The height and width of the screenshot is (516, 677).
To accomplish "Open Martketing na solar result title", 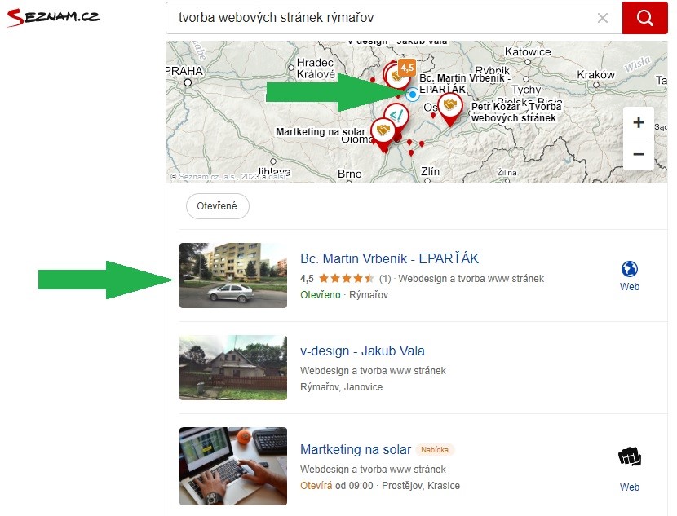I will pos(356,449).
